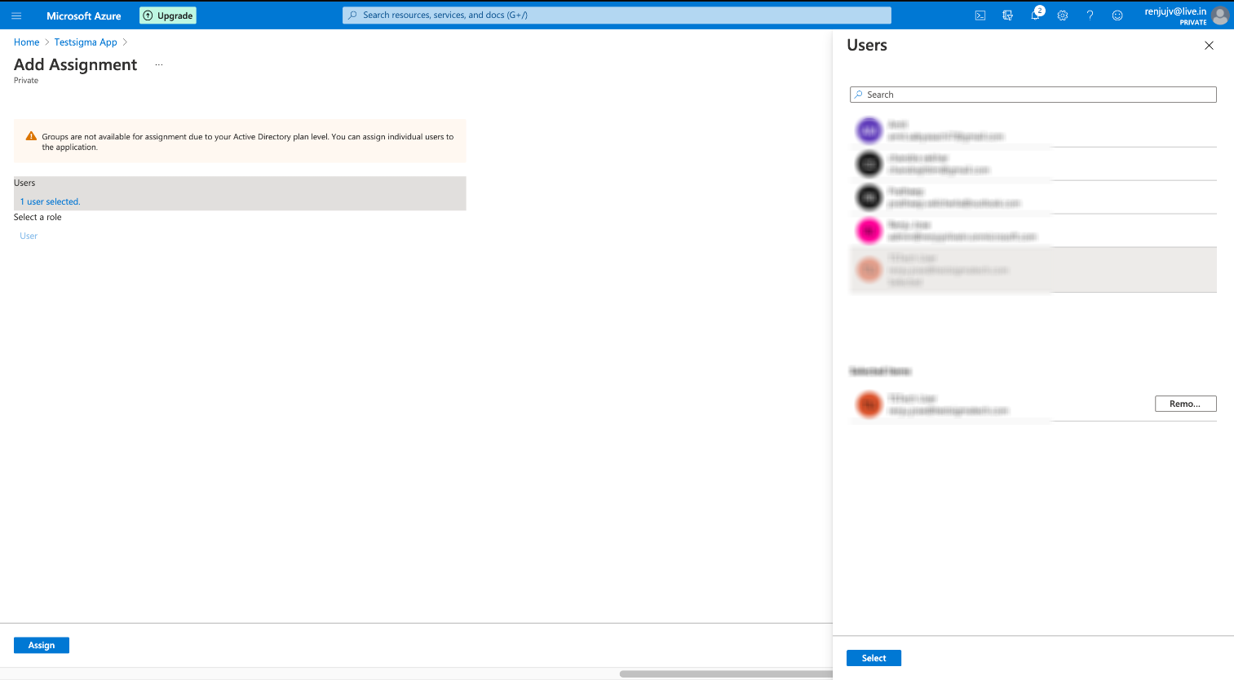Click the Add Assignment page title
The height and width of the screenshot is (680, 1234).
coord(75,64)
